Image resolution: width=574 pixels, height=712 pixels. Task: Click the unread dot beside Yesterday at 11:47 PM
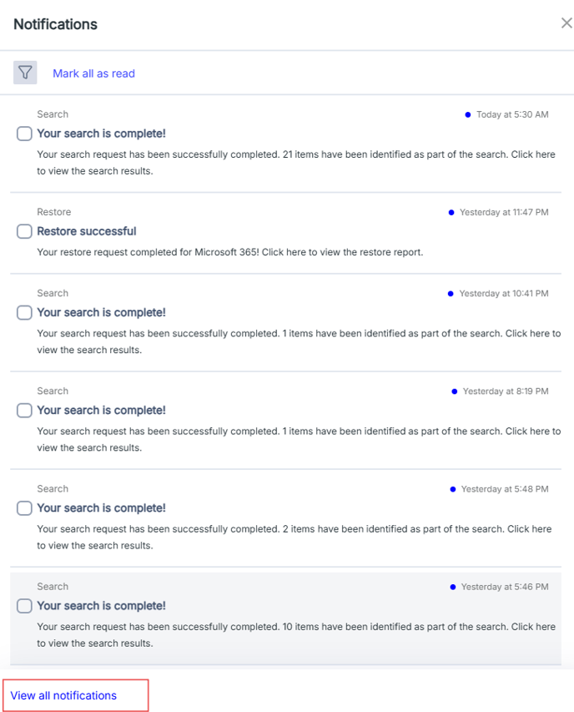[x=451, y=213]
